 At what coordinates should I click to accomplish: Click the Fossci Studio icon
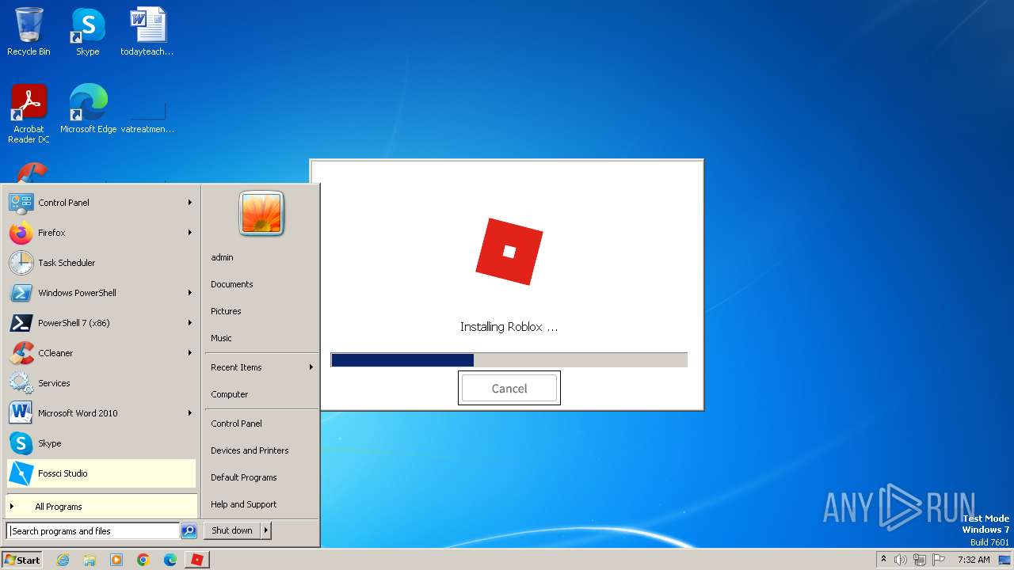tap(21, 473)
